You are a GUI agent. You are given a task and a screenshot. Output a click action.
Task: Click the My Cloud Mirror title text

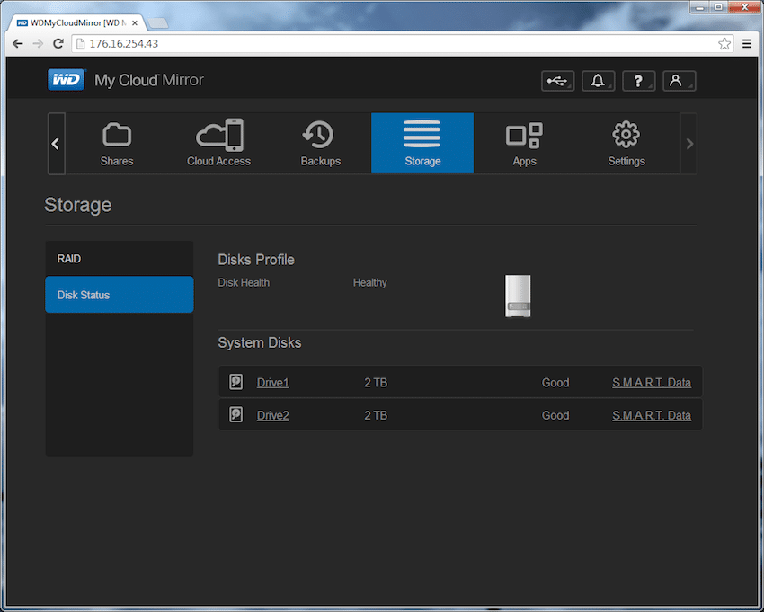point(149,80)
